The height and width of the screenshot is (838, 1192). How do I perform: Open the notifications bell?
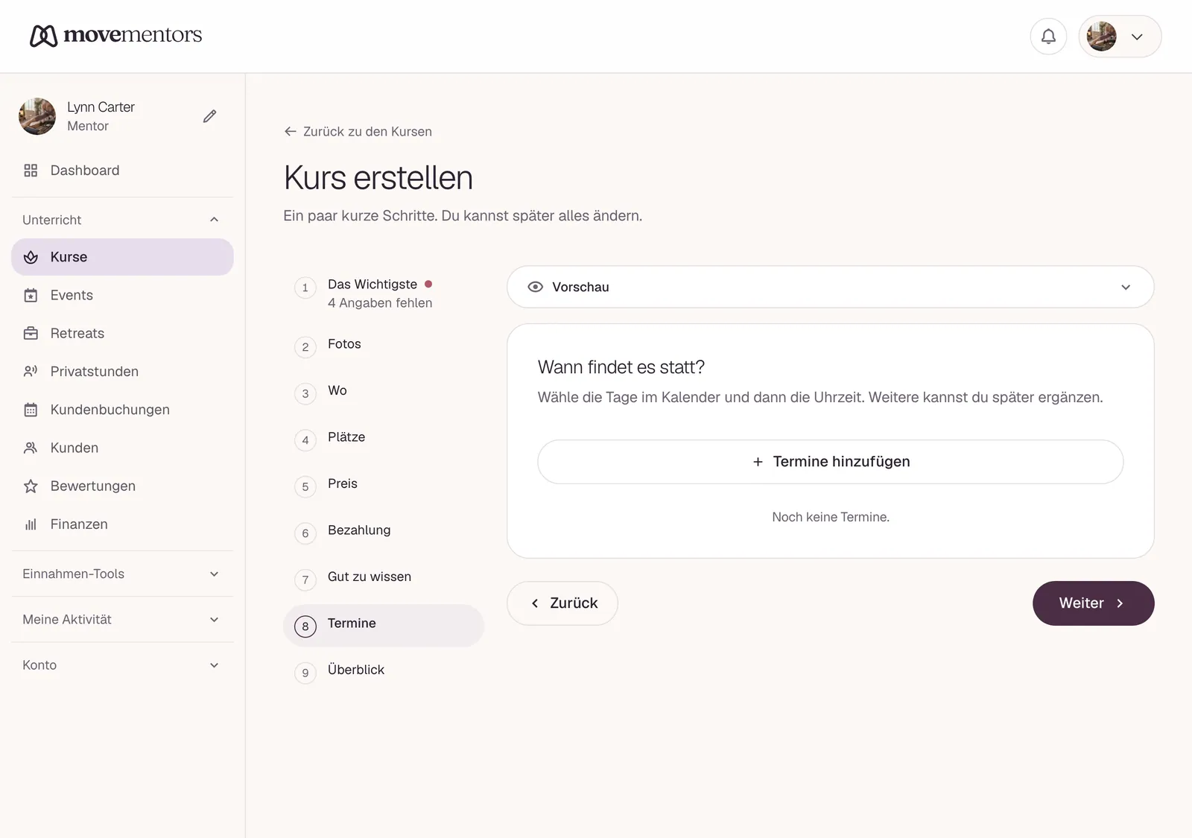1048,36
